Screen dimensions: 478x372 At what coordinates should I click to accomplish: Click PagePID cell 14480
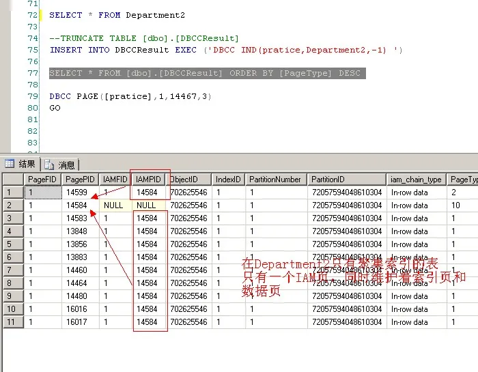(80, 296)
